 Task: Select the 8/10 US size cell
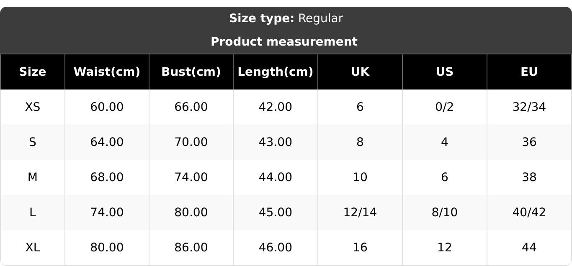coord(444,212)
